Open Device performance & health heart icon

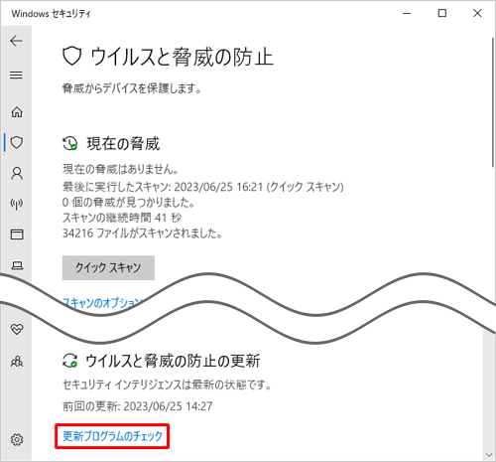[17, 330]
